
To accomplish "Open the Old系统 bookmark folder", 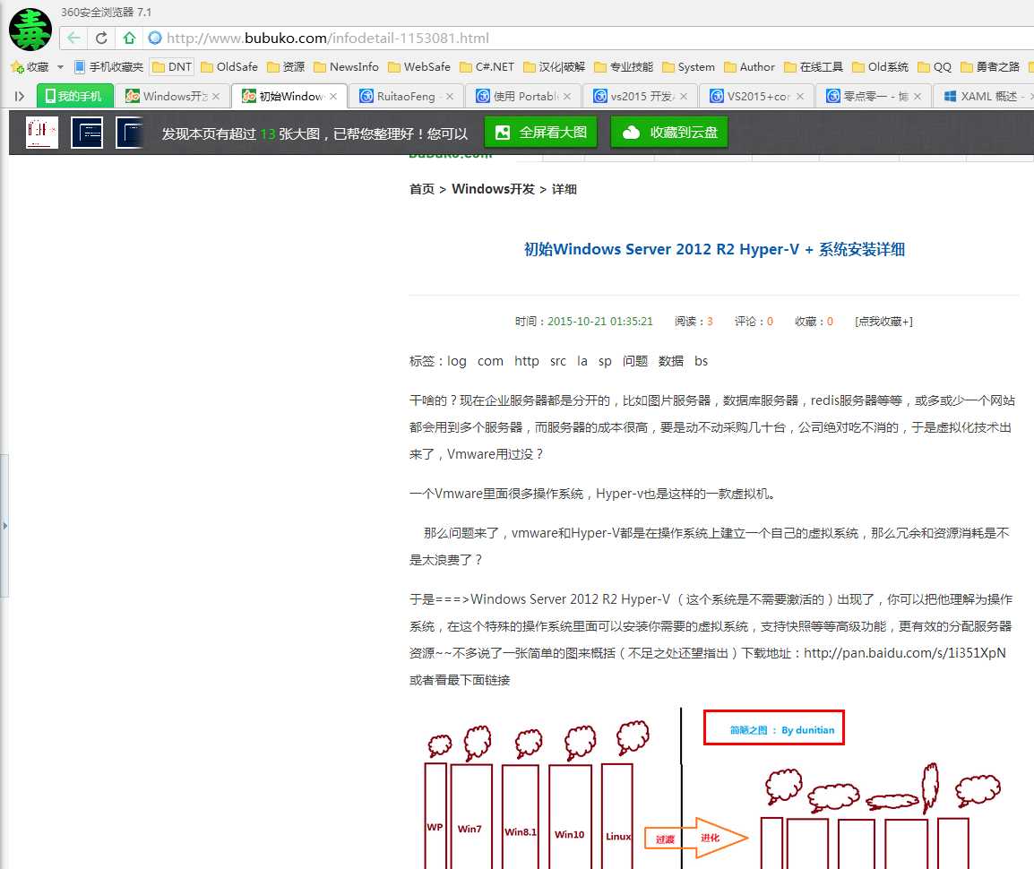I will point(881,67).
